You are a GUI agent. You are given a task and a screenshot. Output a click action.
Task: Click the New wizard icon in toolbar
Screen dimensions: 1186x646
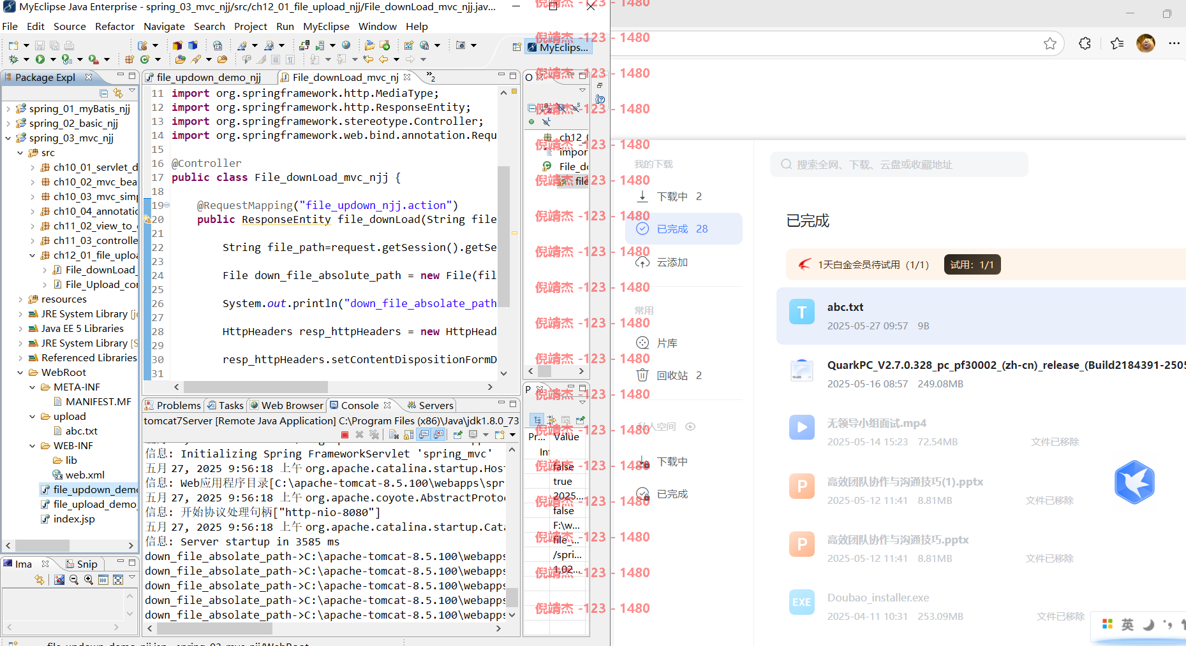tap(13, 45)
